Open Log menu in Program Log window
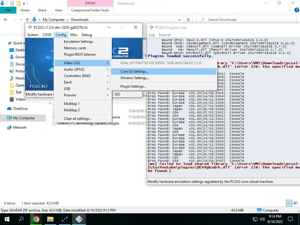This screenshot has width=300, height=225. coord(152,35)
